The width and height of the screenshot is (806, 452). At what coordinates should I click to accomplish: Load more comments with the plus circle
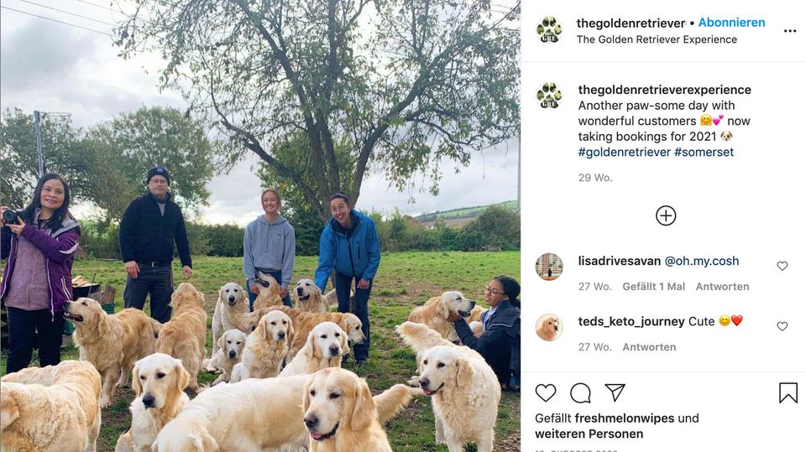coord(666,216)
